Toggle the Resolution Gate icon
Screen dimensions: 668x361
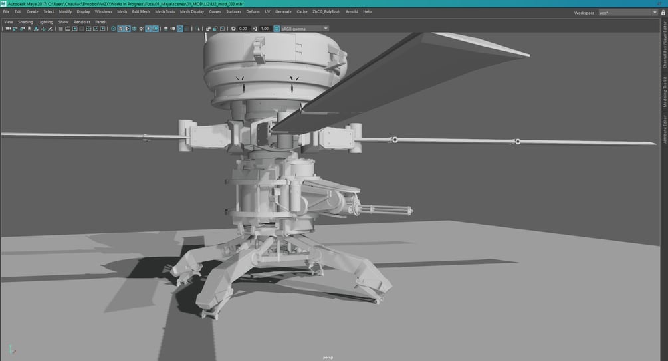tap(74, 29)
